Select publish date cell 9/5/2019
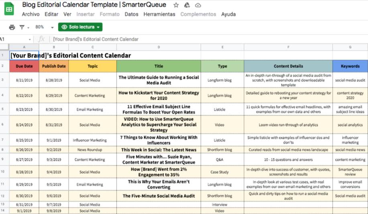The height and width of the screenshot is (214, 368). (54, 184)
